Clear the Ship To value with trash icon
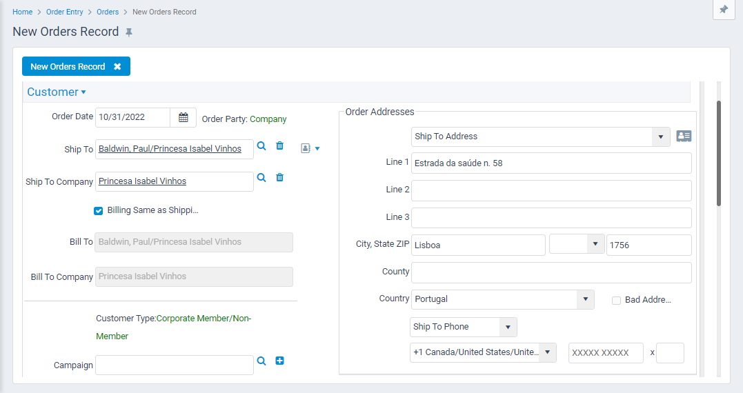This screenshot has height=393, width=743. (x=279, y=146)
